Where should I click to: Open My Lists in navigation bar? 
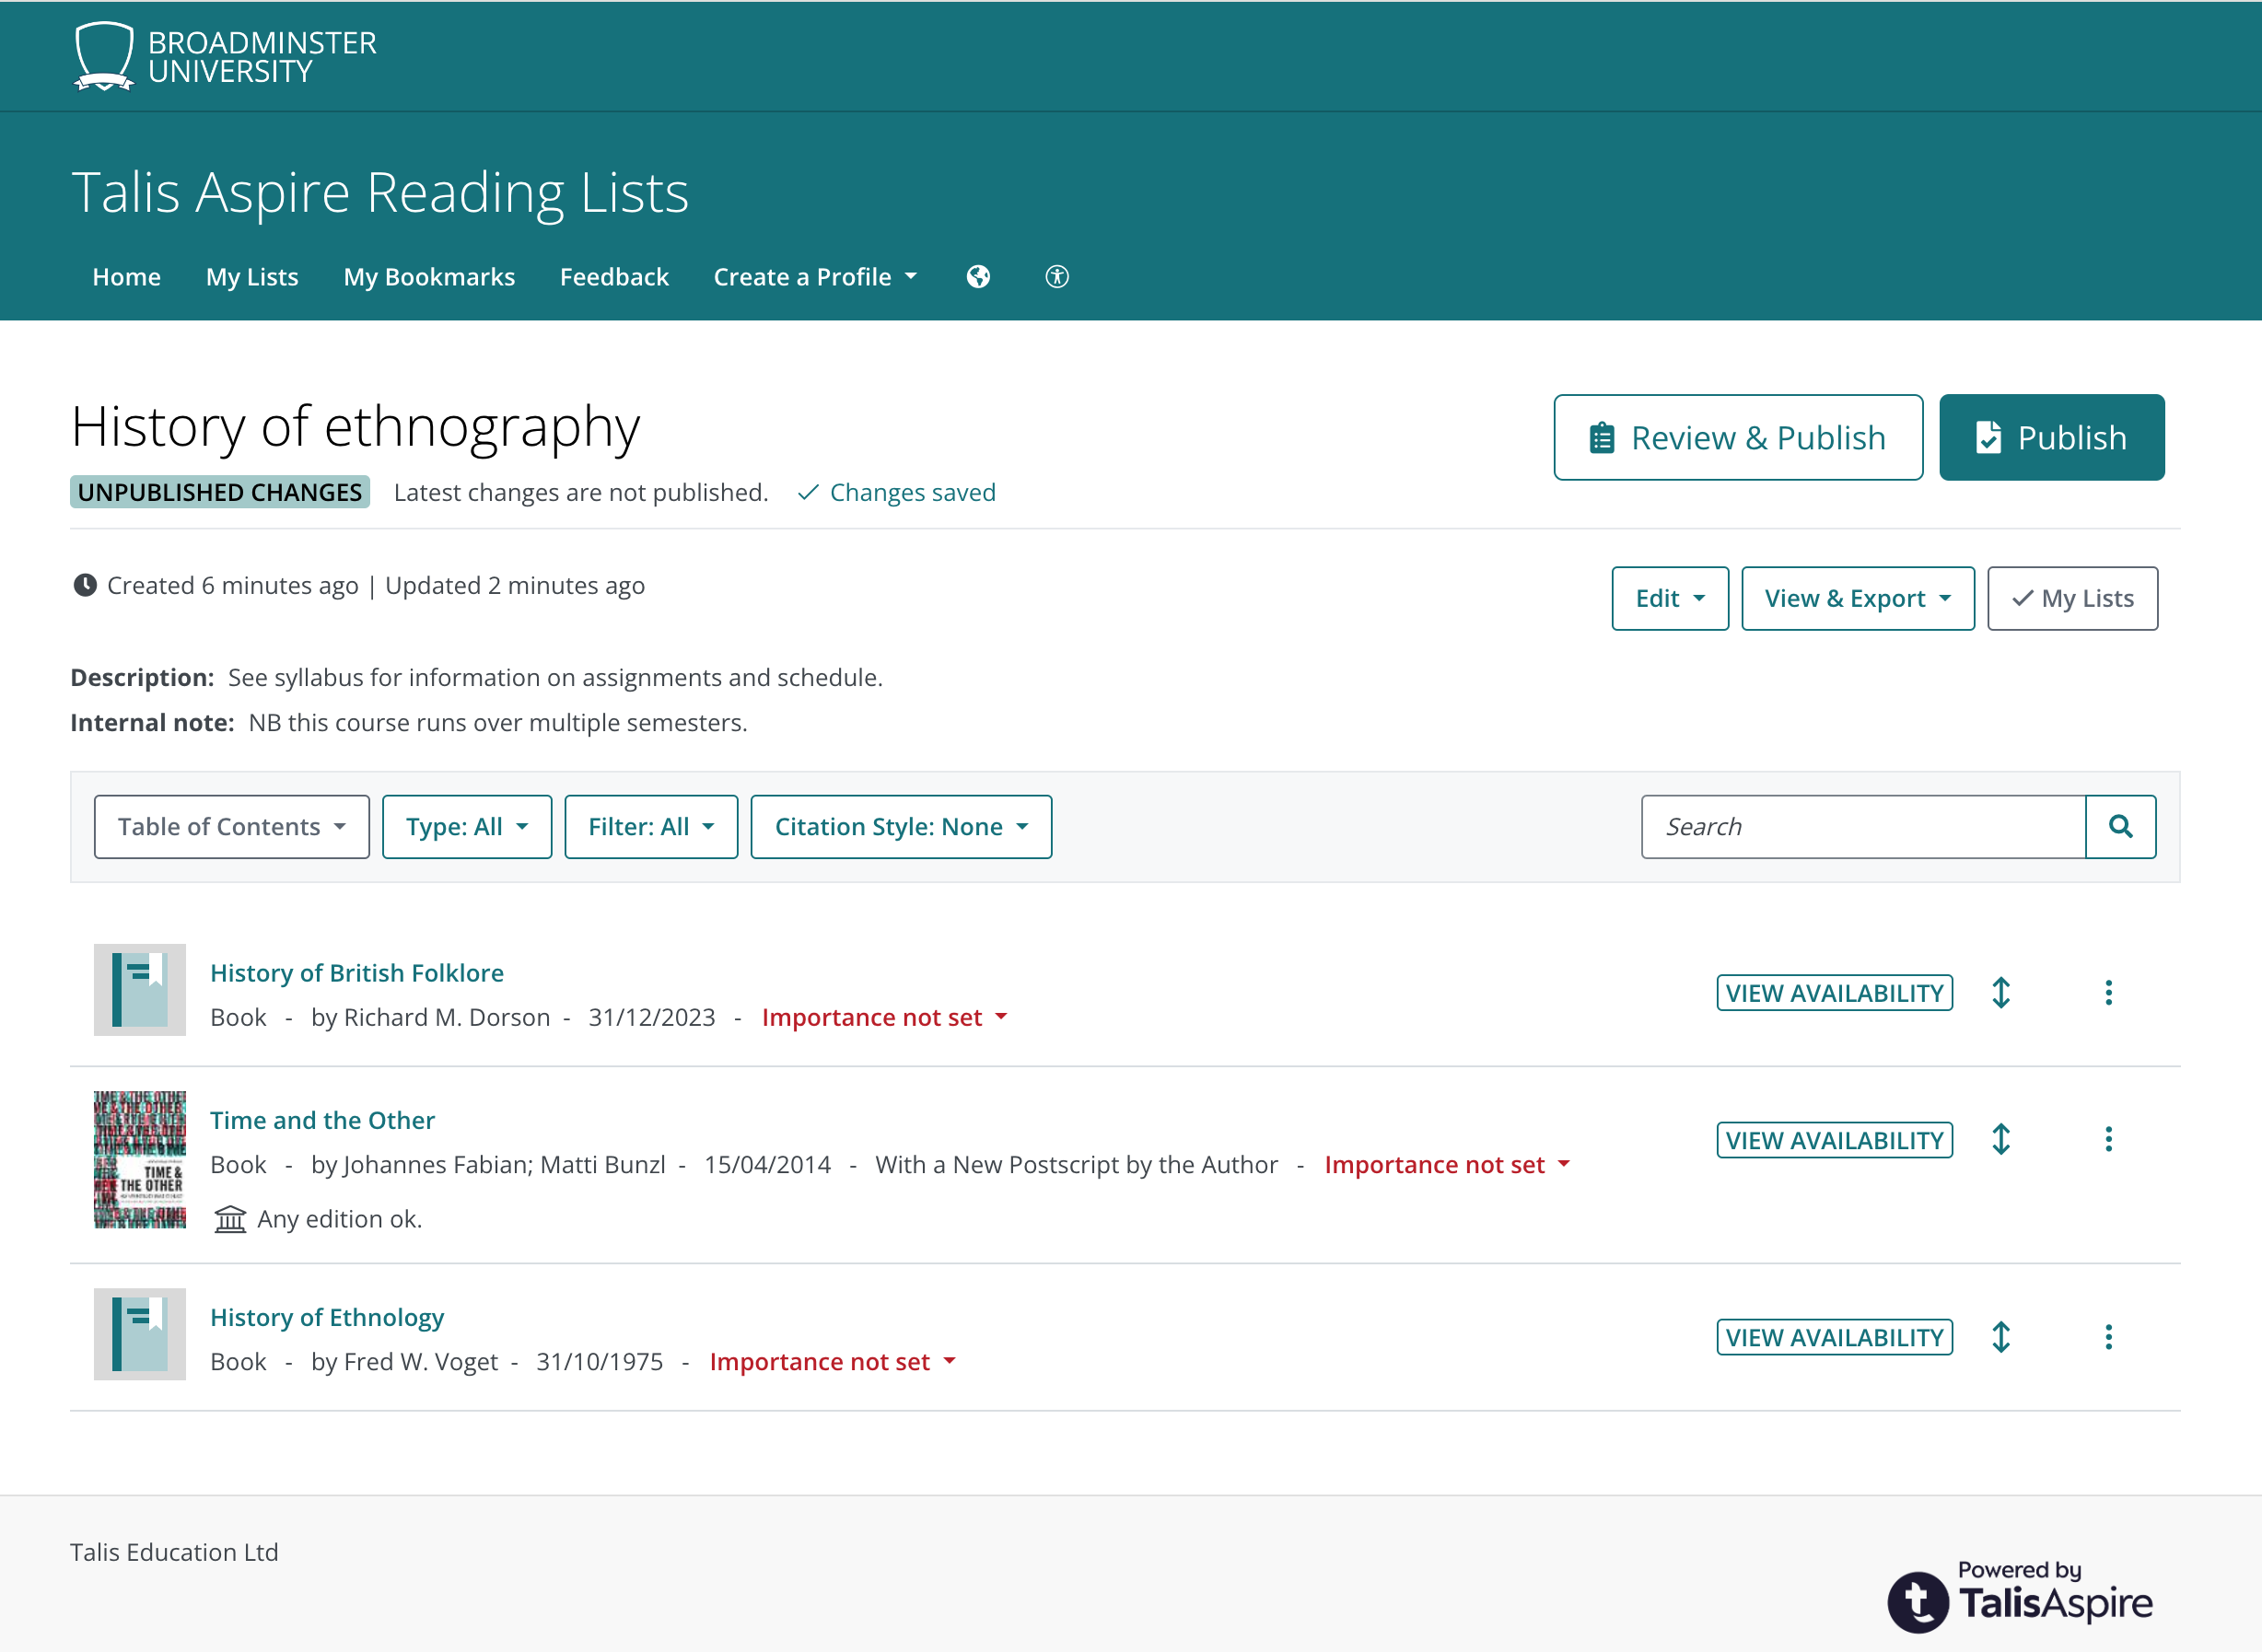coord(252,277)
